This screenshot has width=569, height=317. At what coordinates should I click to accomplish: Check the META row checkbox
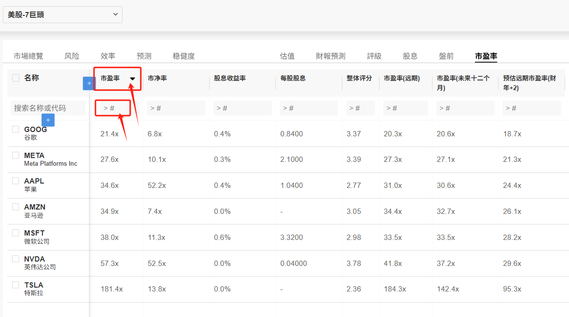(x=15, y=155)
